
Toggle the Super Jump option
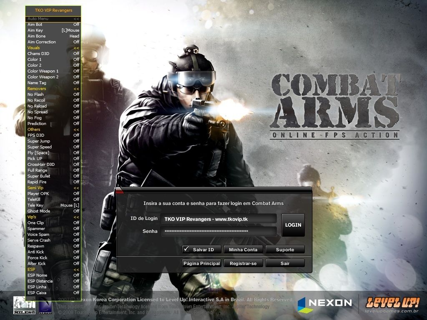click(53, 141)
